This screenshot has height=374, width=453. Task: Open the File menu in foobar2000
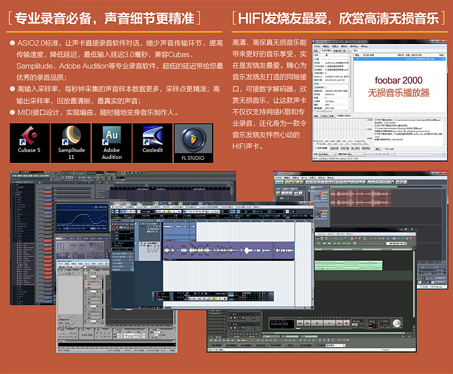[317, 46]
